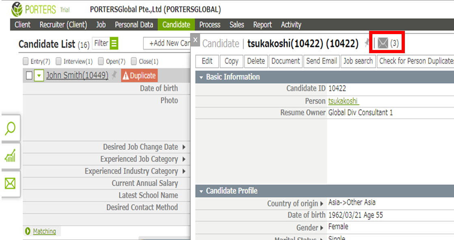This screenshot has height=240, width=454.
Task: Click the Document button
Action: coord(285,61)
